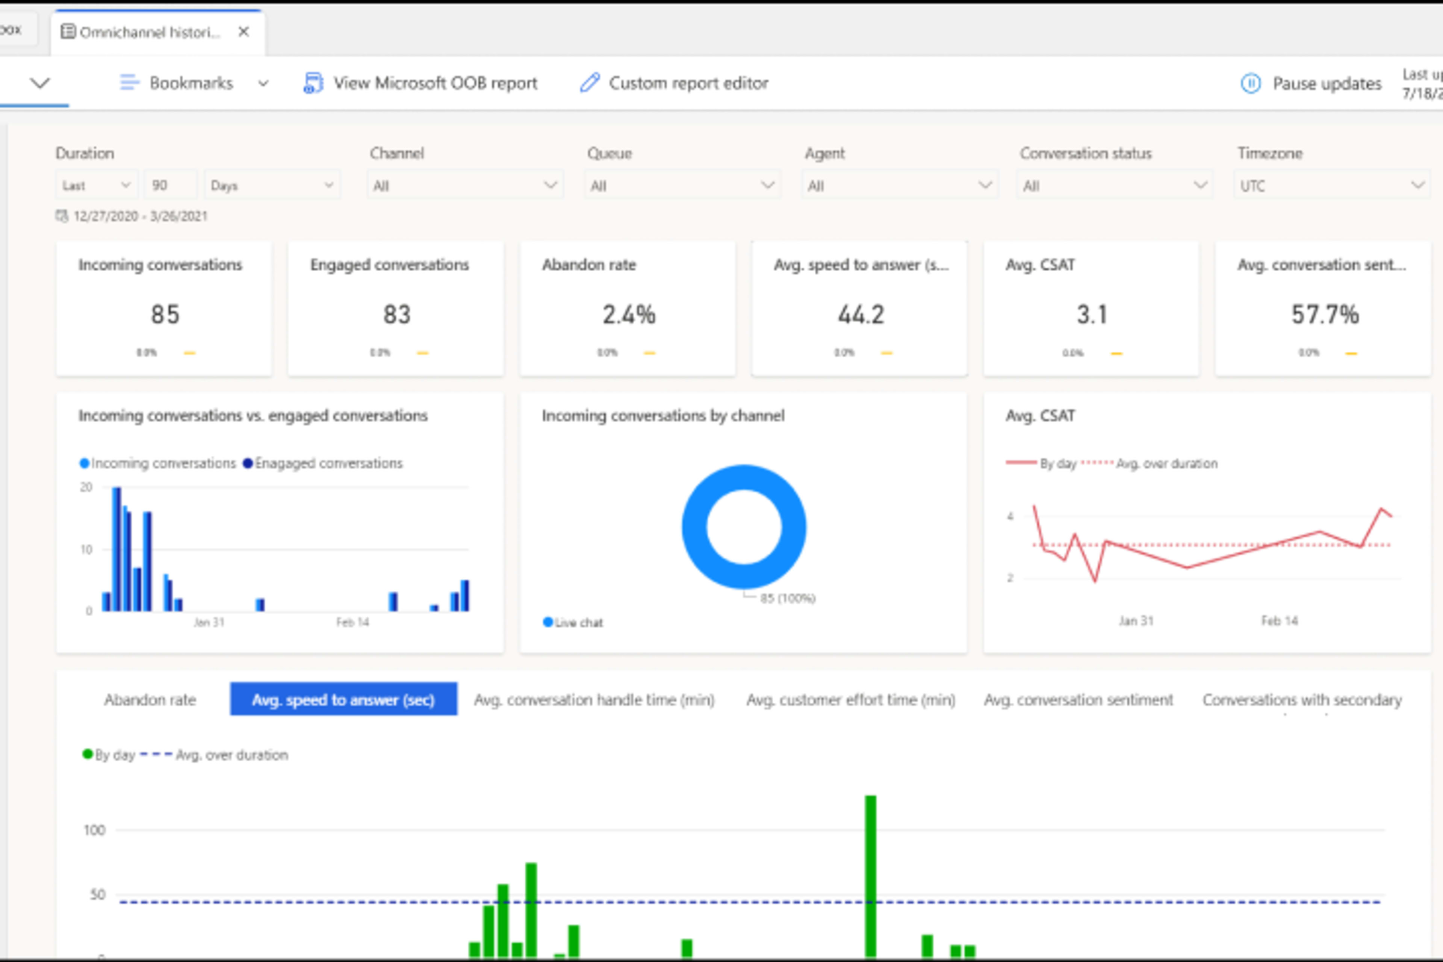Click the Avg. speed to answer card 44.2

(x=859, y=309)
